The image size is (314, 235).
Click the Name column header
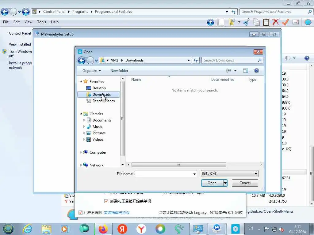136,80
